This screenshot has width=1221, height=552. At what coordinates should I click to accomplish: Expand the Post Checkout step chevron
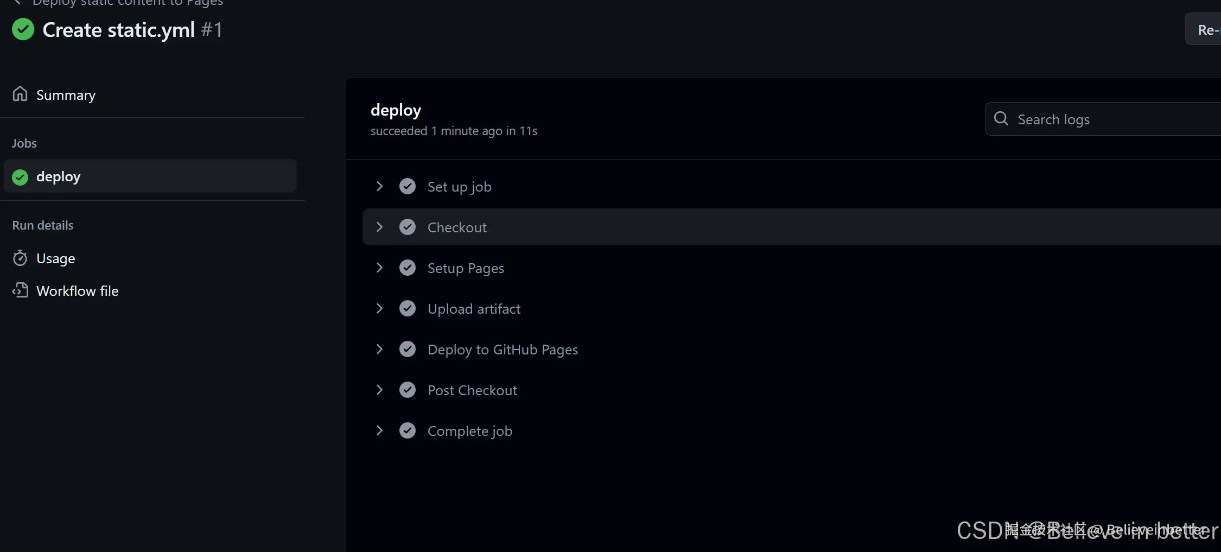pyautogui.click(x=379, y=390)
